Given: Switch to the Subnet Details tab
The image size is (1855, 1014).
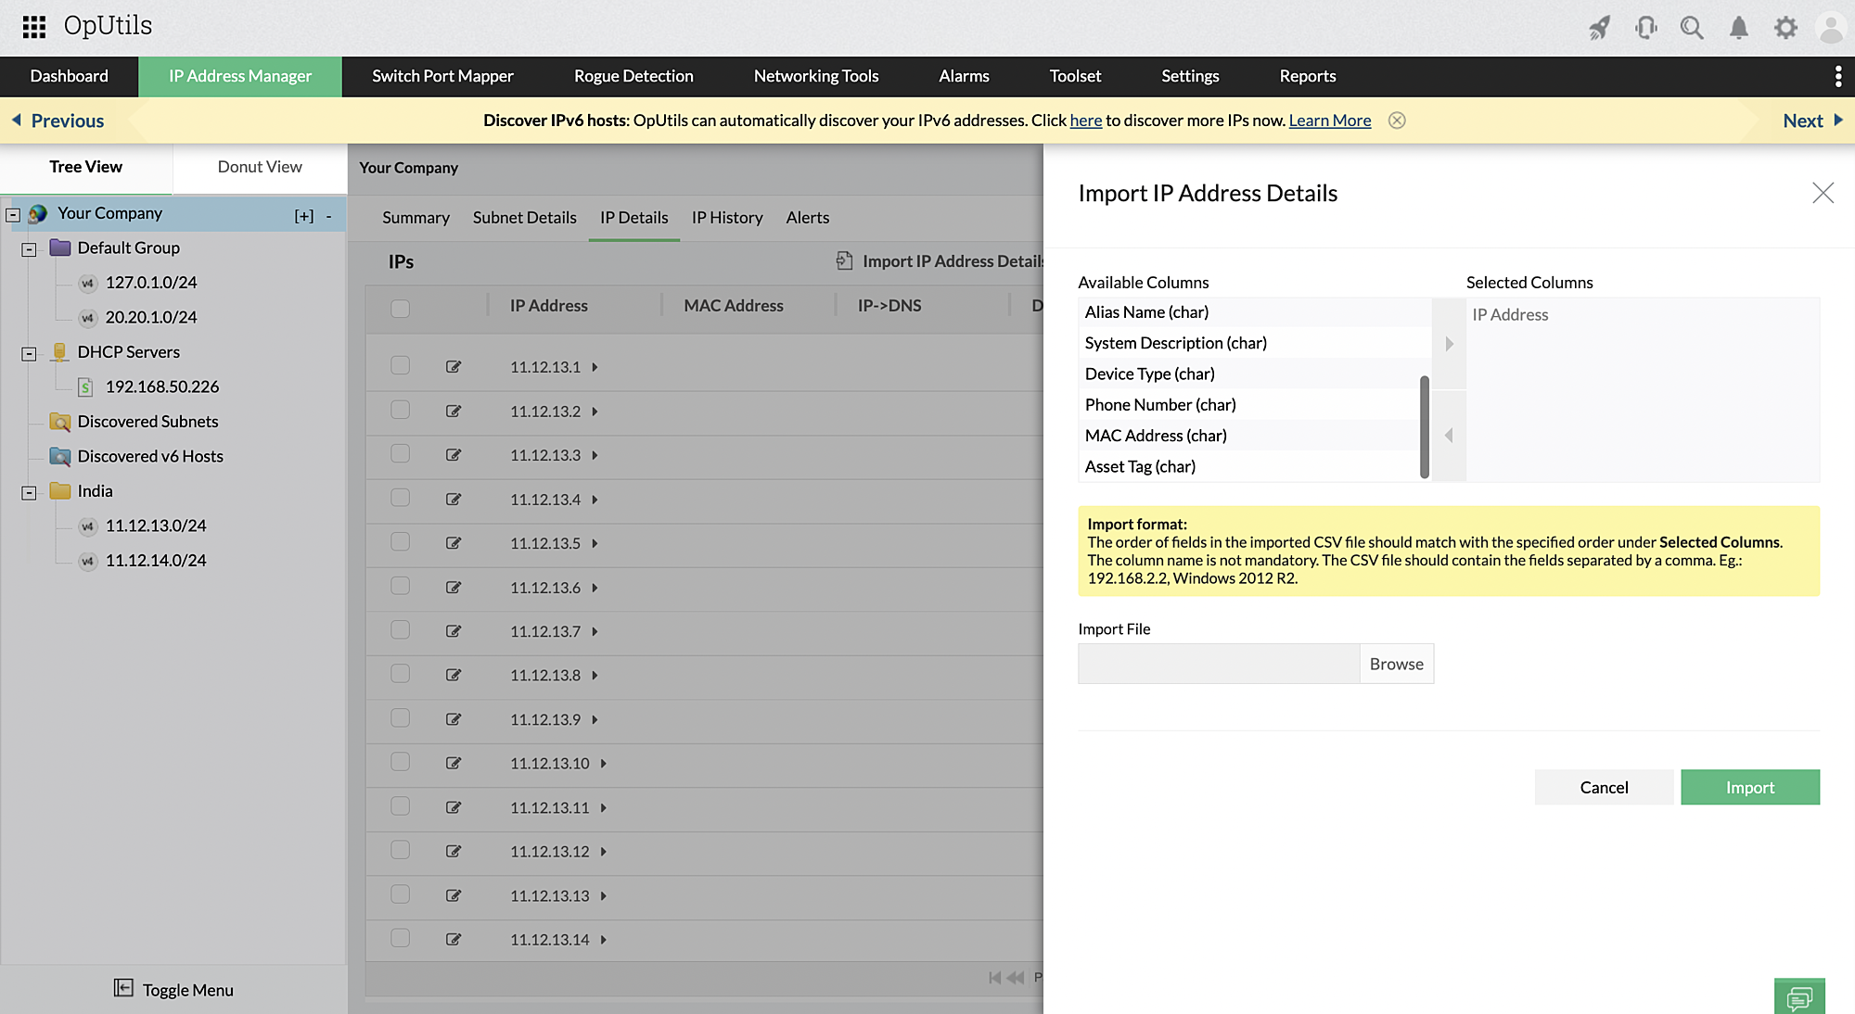Looking at the screenshot, I should [x=524, y=218].
